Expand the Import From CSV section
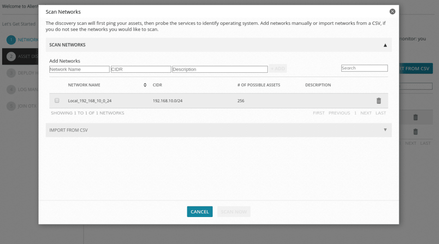 click(x=385, y=130)
